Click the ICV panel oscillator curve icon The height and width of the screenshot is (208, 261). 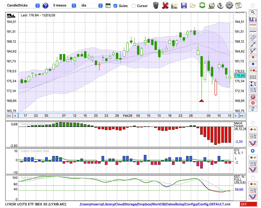click(253, 170)
